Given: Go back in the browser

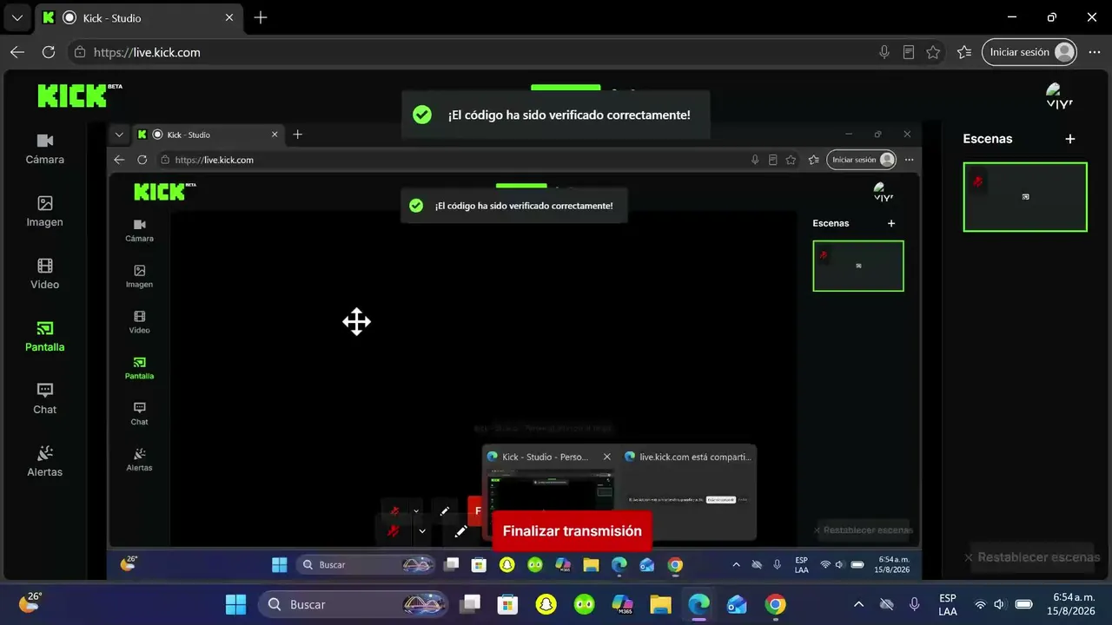Looking at the screenshot, I should 17,52.
